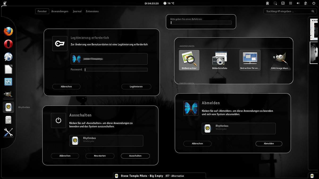Click the Legitimieren button
This screenshot has width=319, height=179.
[136, 86]
